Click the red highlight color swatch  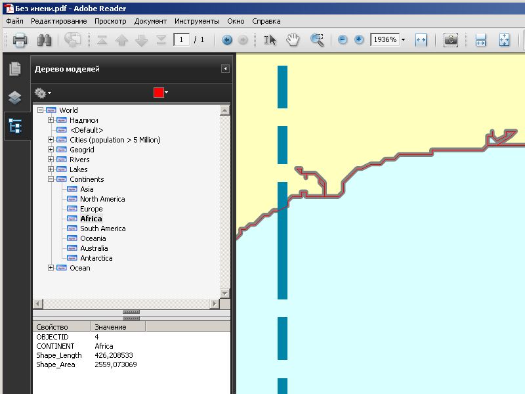pos(158,93)
